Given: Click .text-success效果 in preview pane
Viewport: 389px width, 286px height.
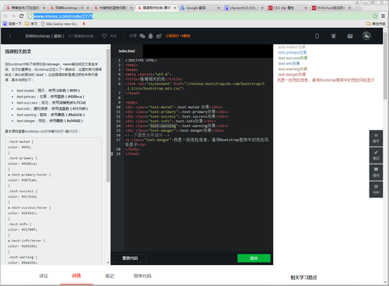Looking at the screenshot, I should click(x=293, y=58).
